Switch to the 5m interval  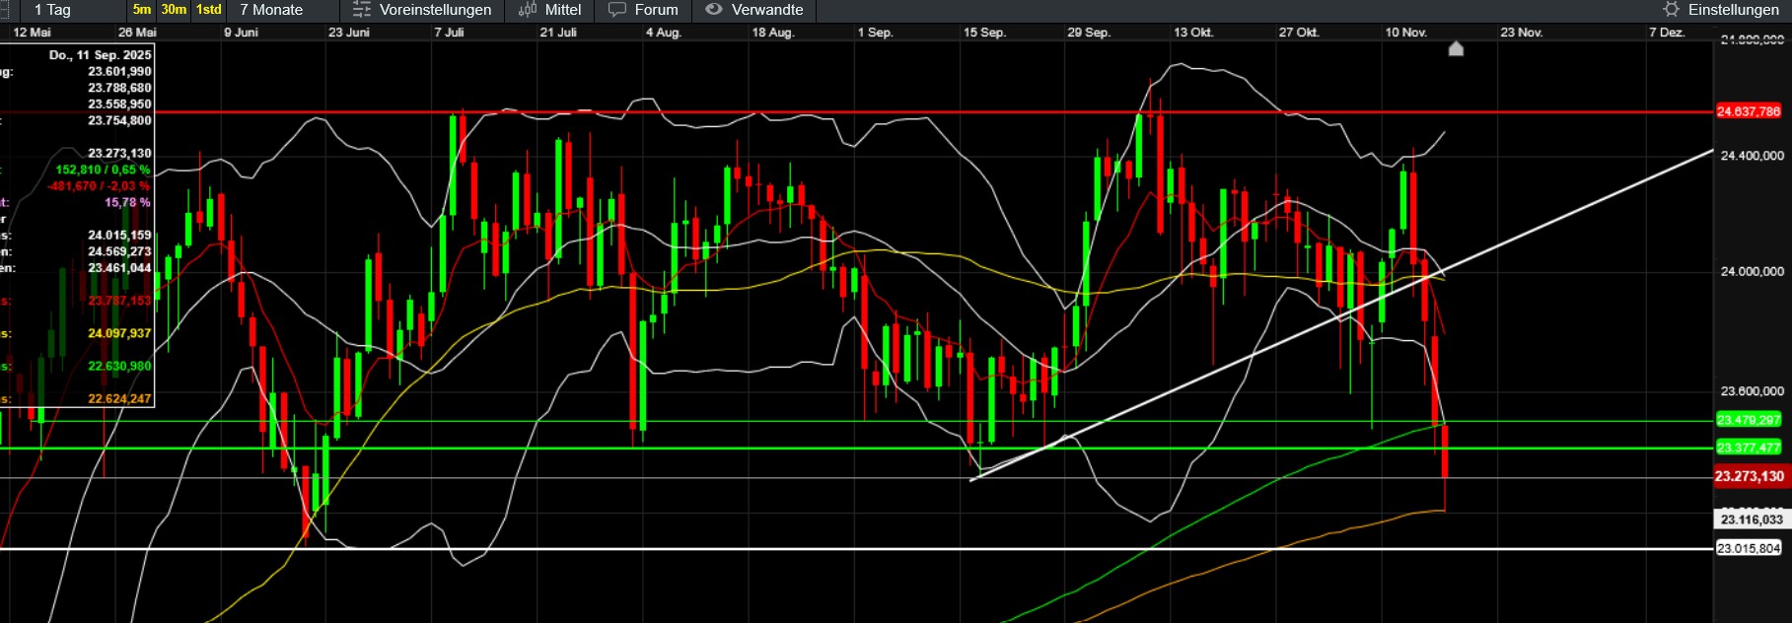click(x=142, y=10)
